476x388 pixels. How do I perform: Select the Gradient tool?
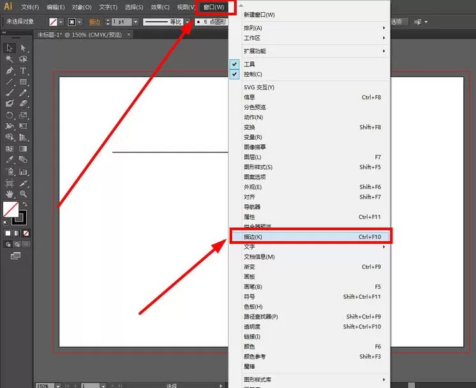[x=23, y=149]
